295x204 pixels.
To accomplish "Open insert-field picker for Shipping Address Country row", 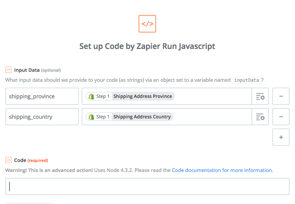I will point(260,117).
